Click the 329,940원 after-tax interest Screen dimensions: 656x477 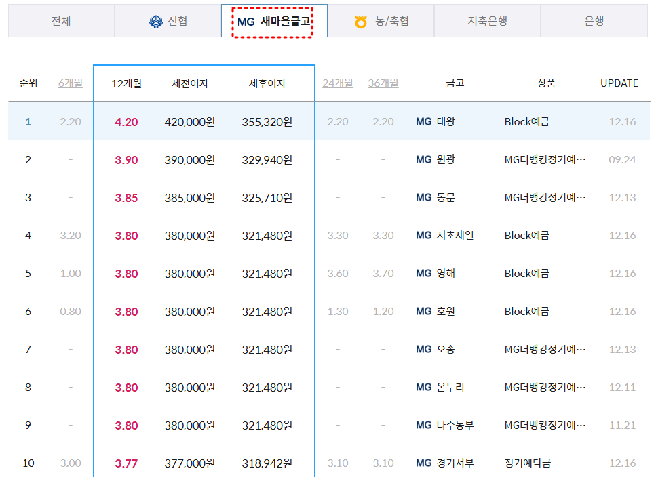click(x=267, y=160)
